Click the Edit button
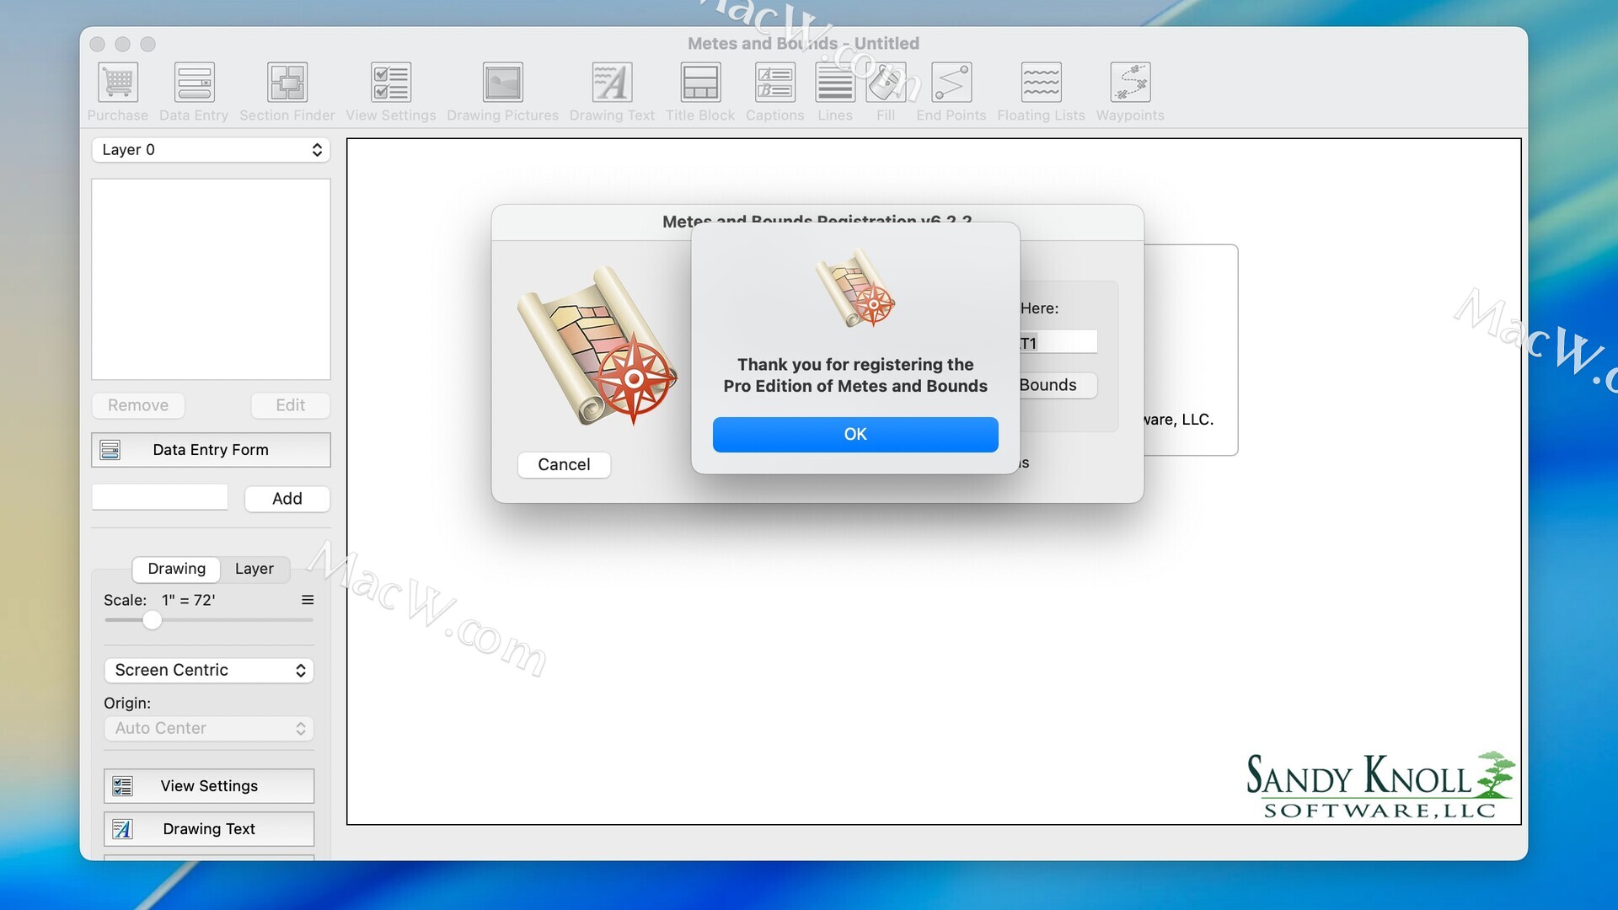Viewport: 1618px width, 910px height. pos(291,405)
